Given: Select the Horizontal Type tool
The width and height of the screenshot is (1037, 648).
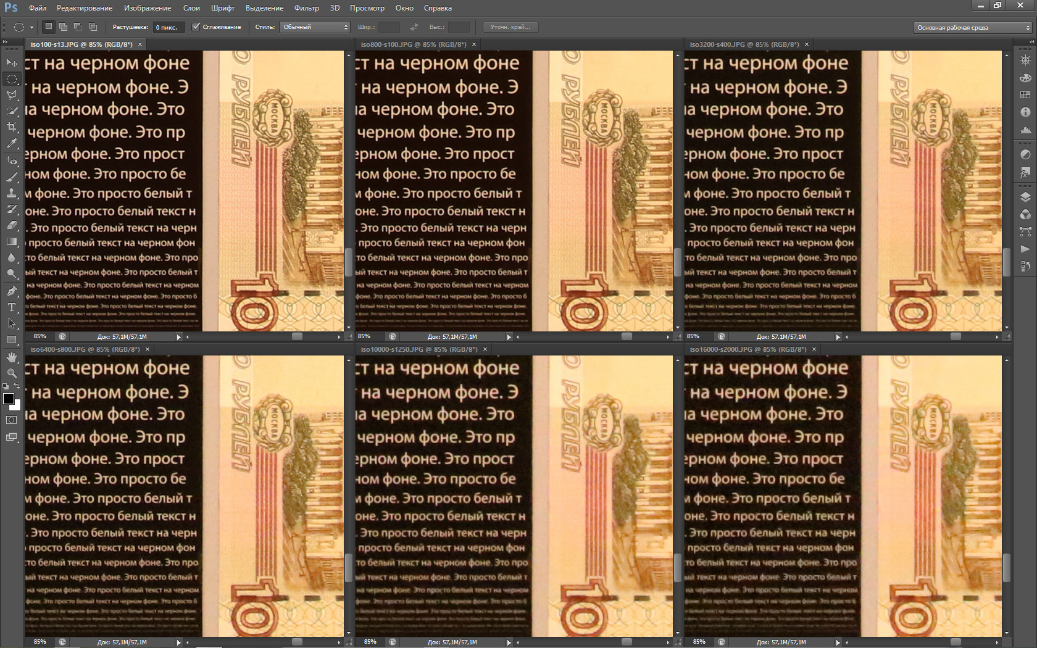Looking at the screenshot, I should point(12,307).
